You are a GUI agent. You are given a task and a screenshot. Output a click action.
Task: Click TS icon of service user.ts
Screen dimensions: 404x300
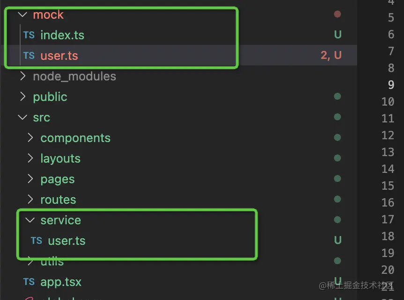(37, 240)
